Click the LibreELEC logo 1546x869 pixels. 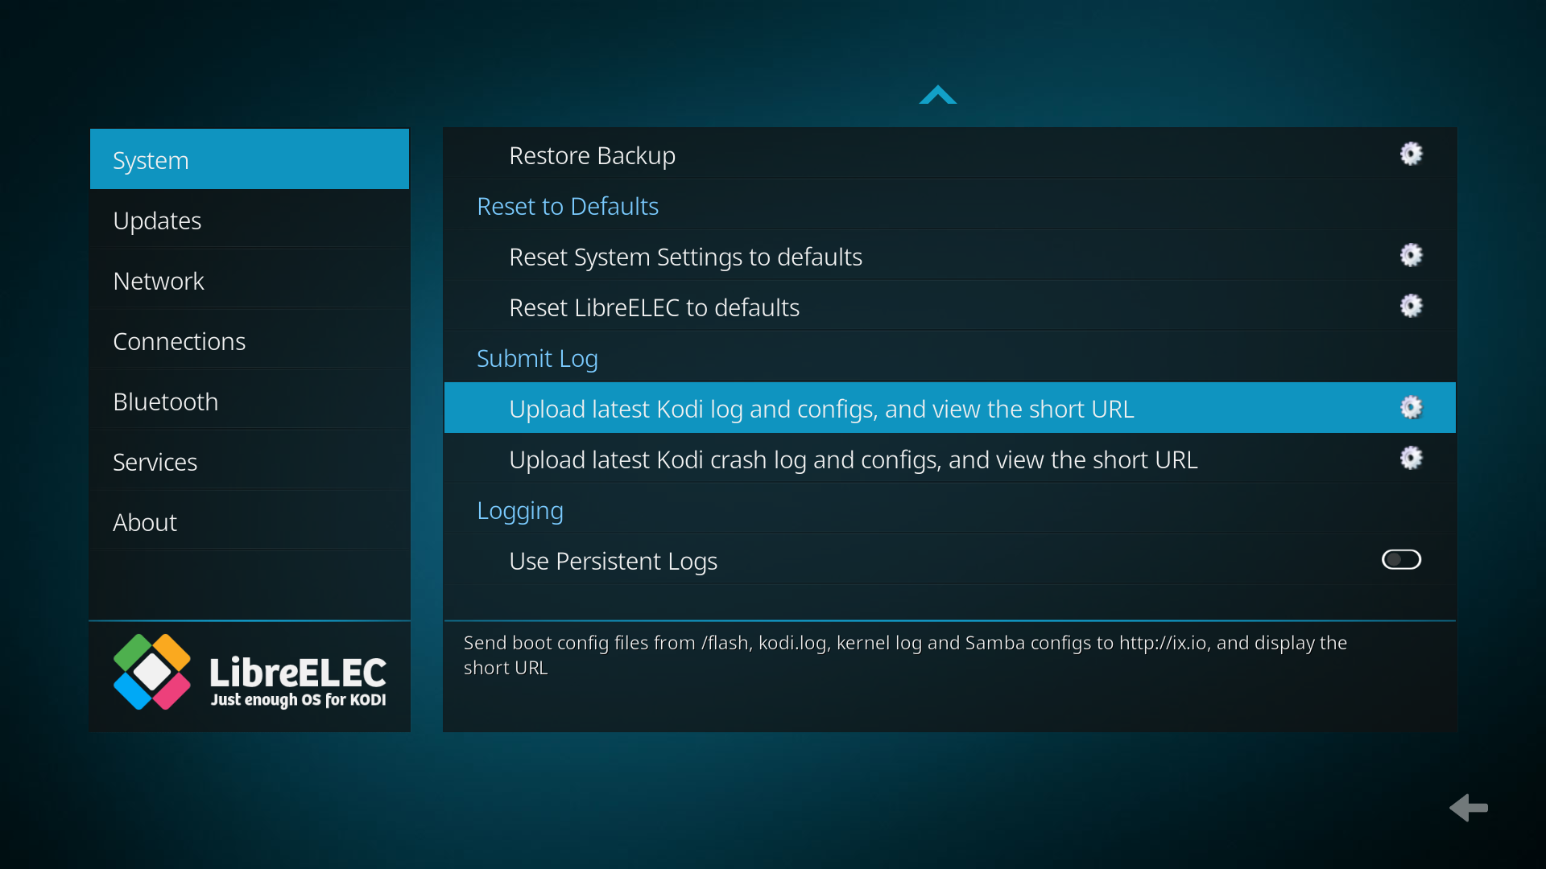[250, 673]
